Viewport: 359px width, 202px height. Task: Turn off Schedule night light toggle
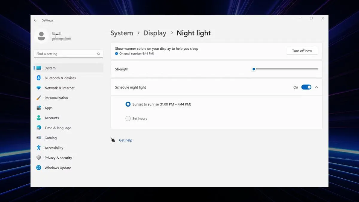point(306,87)
